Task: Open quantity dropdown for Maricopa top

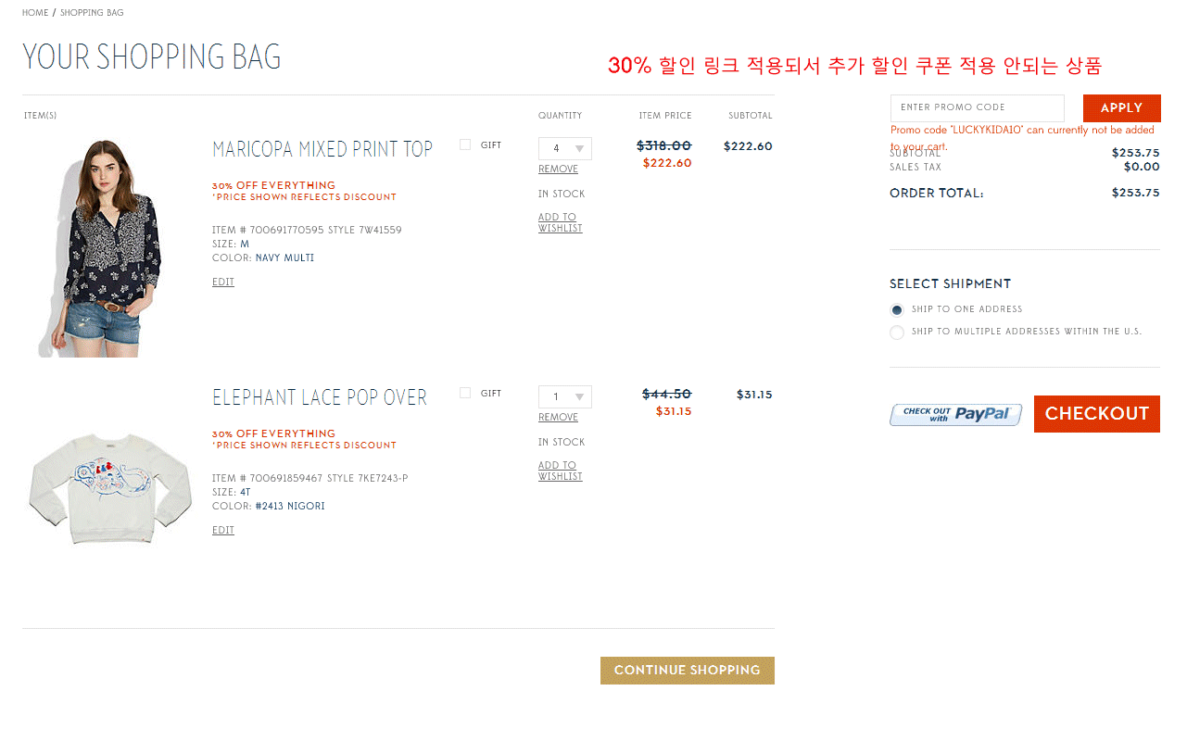Action: [564, 148]
